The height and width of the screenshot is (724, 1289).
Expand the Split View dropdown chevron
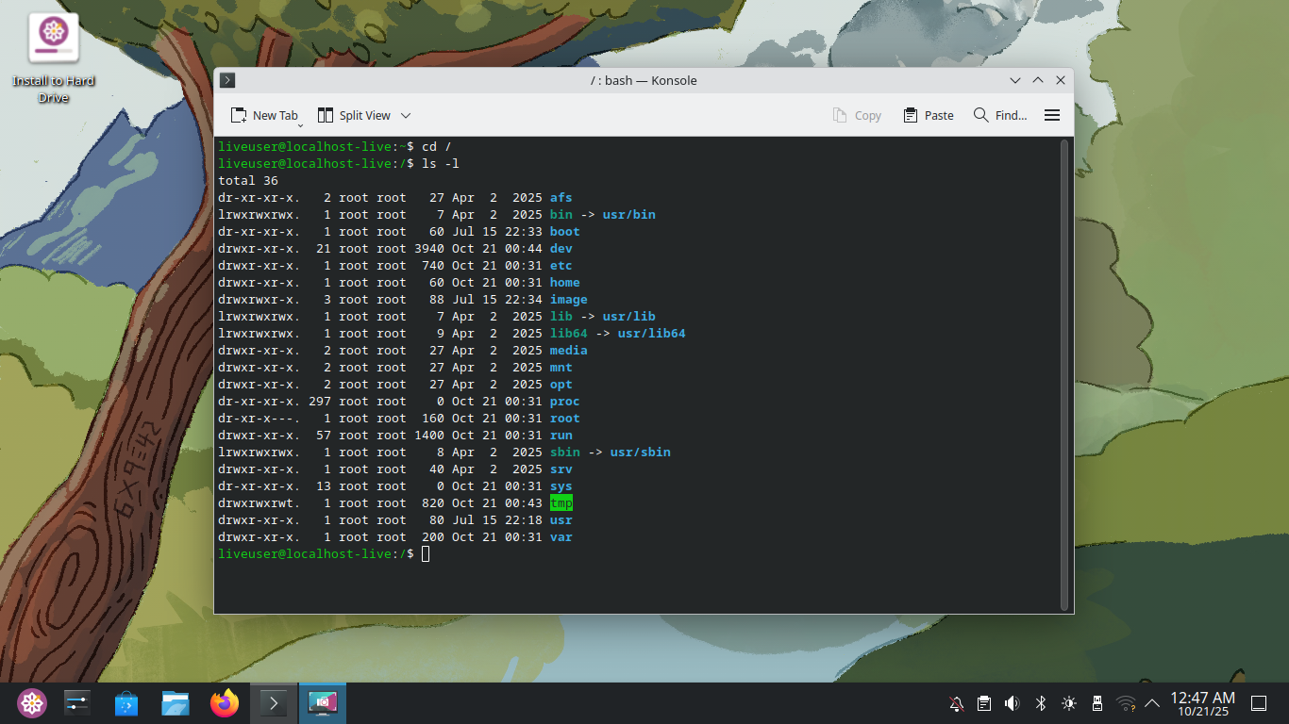(x=406, y=115)
